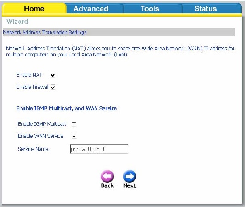The height and width of the screenshot is (207, 246).
Task: Click the Enable WAN Service label
Action: [40, 136]
